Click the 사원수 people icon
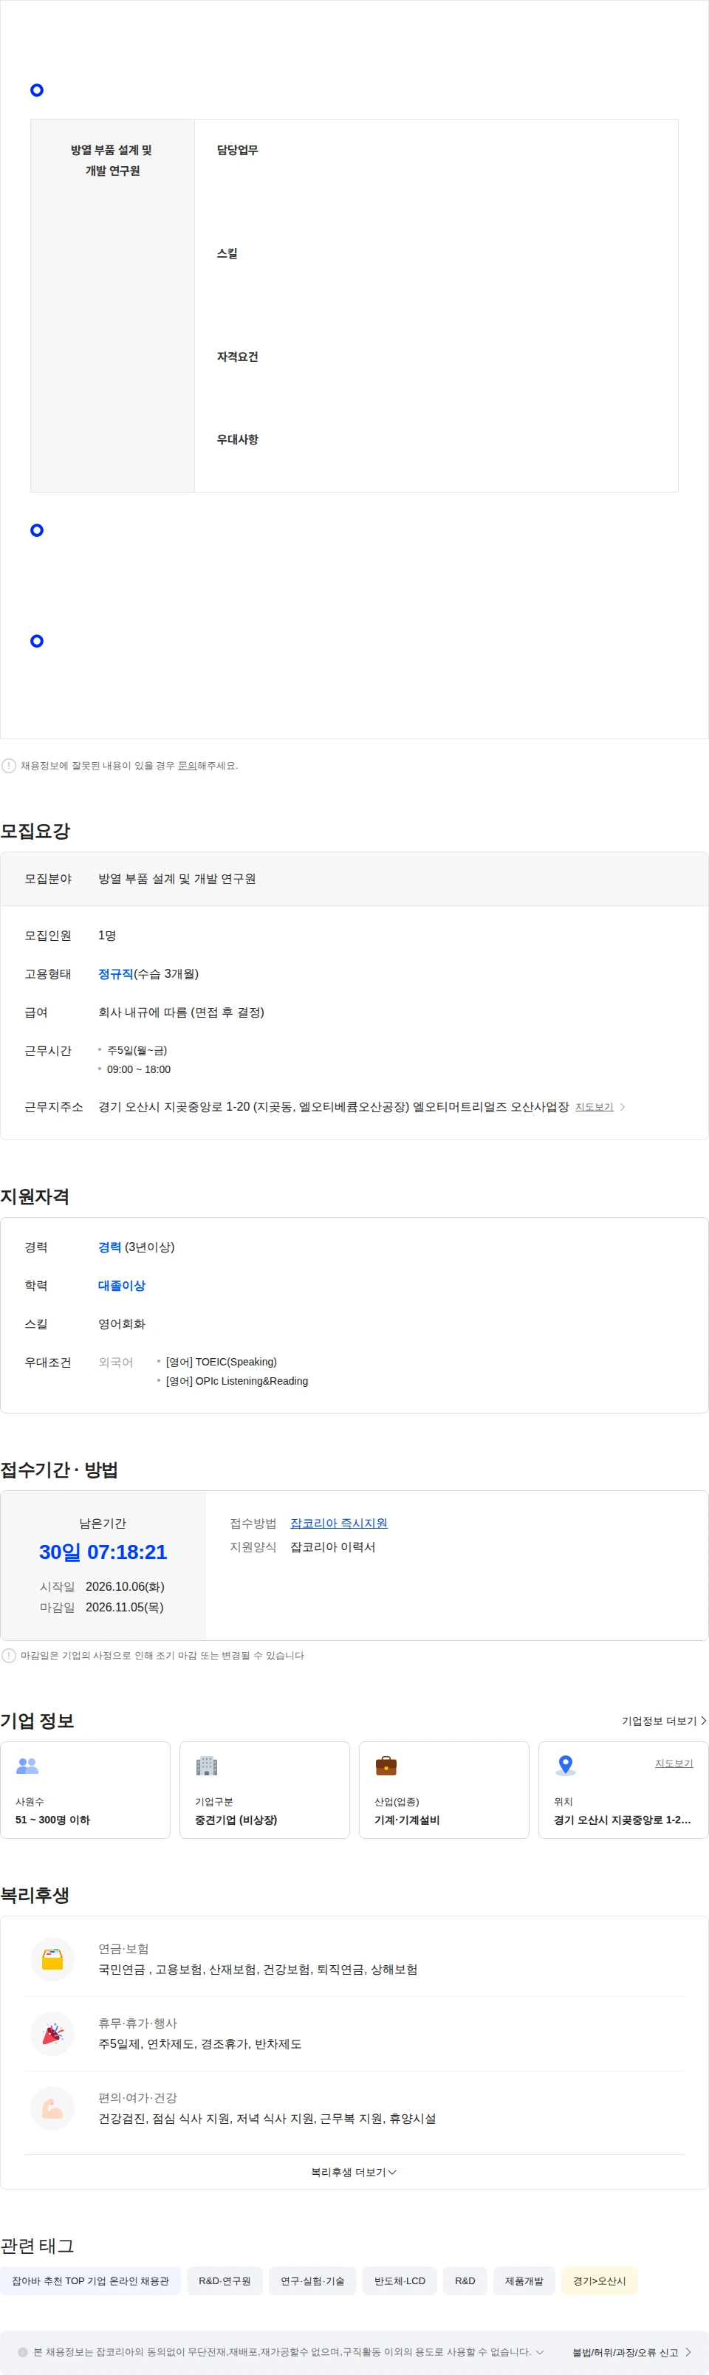 click(27, 1766)
